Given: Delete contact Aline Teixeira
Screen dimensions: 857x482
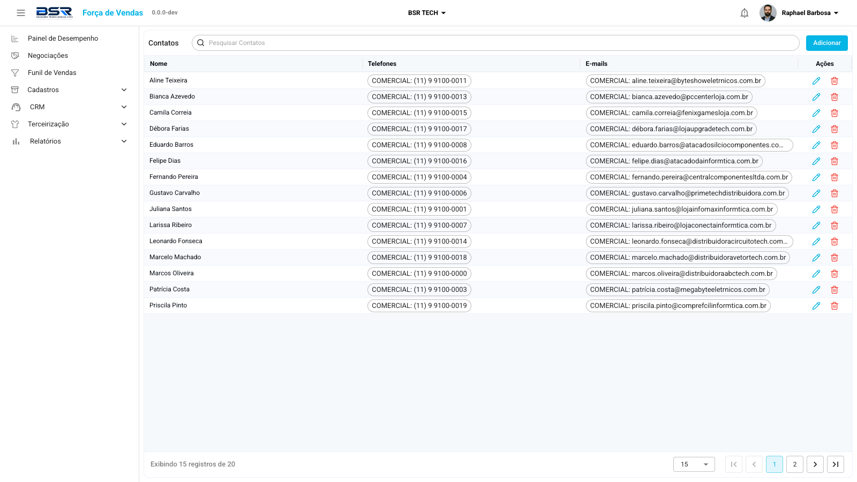Looking at the screenshot, I should [x=835, y=81].
